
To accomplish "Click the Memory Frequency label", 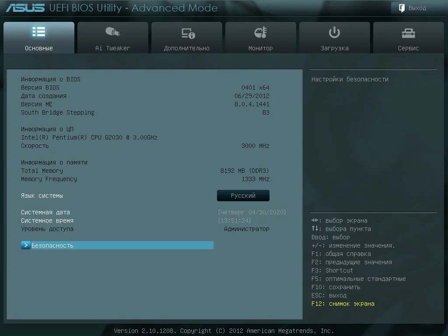I will click(49, 179).
